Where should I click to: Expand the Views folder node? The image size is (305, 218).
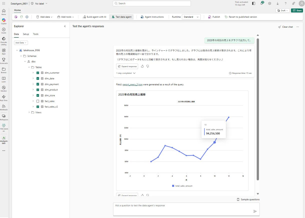[29, 112]
